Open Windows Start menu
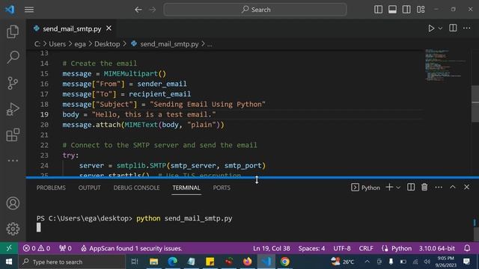 tap(9, 262)
